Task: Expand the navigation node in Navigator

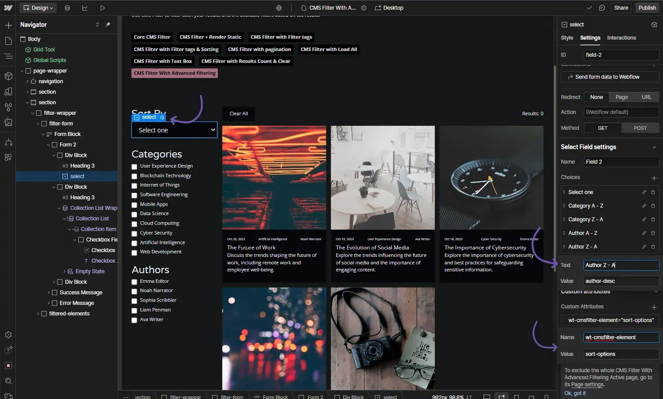Action: click(27, 81)
